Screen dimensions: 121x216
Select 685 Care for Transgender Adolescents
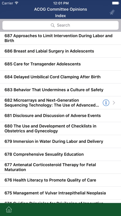61,64
